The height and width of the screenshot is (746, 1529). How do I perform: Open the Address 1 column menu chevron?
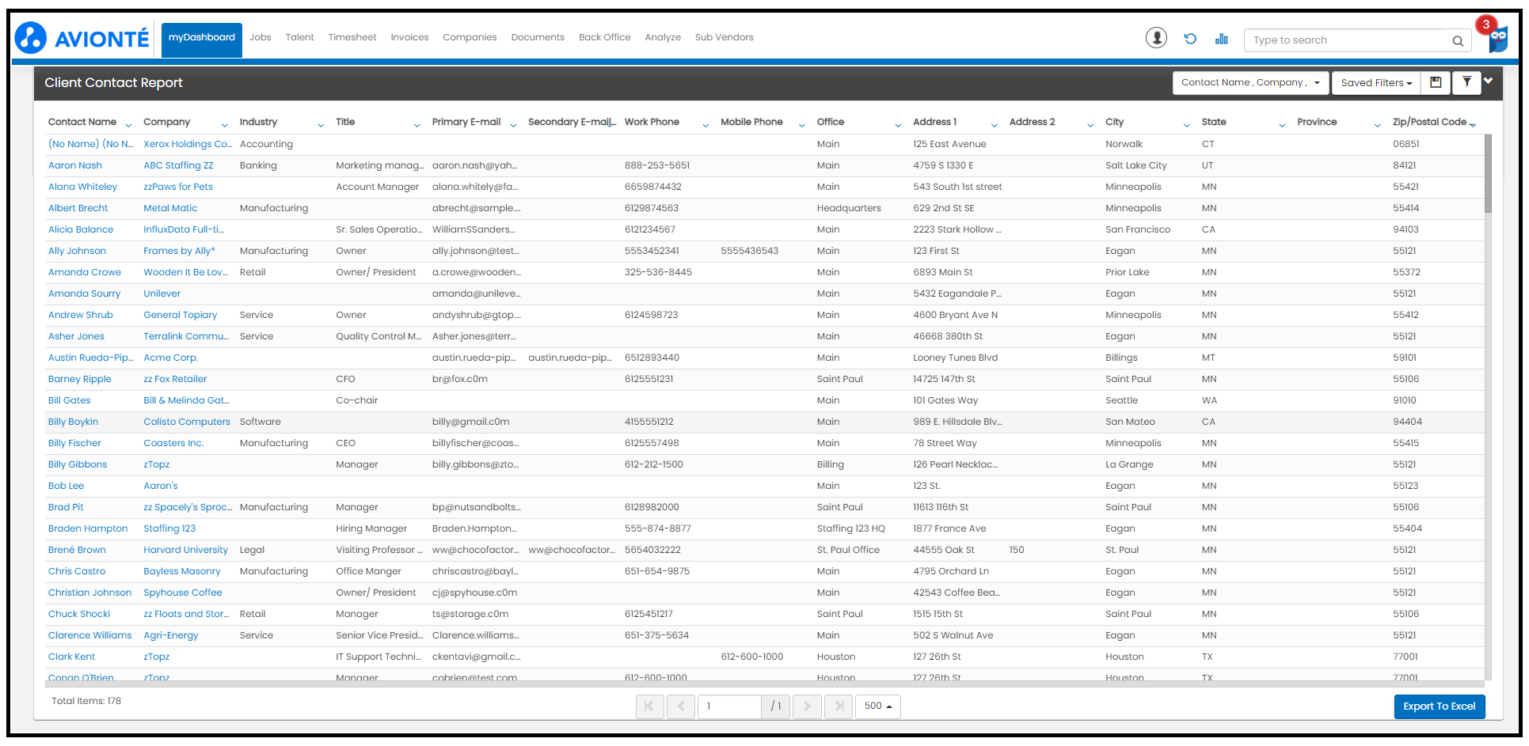coord(995,125)
